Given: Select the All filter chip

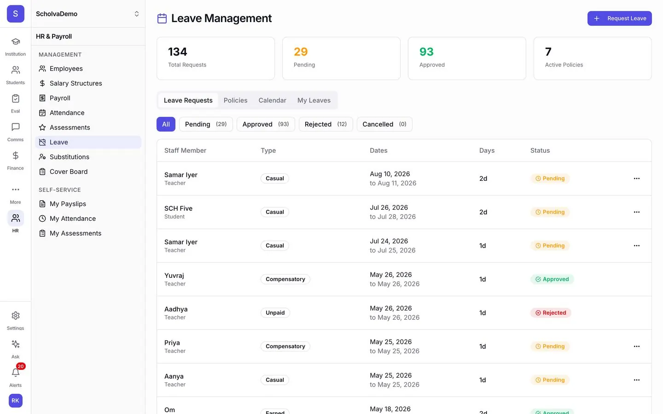Looking at the screenshot, I should [x=166, y=124].
